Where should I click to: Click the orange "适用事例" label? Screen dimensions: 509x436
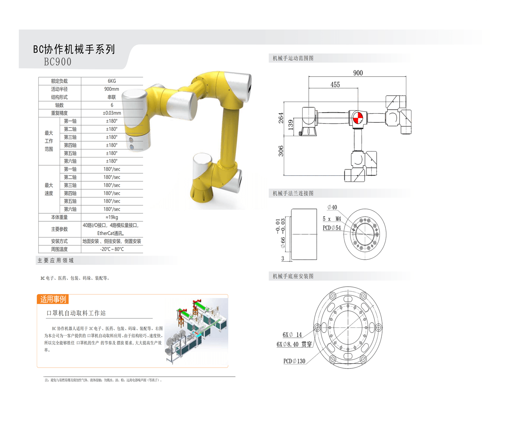pyautogui.click(x=53, y=299)
